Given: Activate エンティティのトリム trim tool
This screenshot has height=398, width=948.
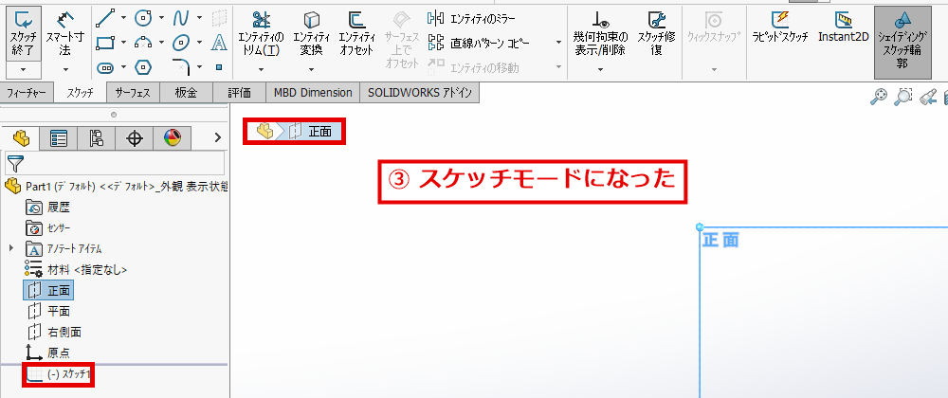Looking at the screenshot, I should pyautogui.click(x=262, y=34).
